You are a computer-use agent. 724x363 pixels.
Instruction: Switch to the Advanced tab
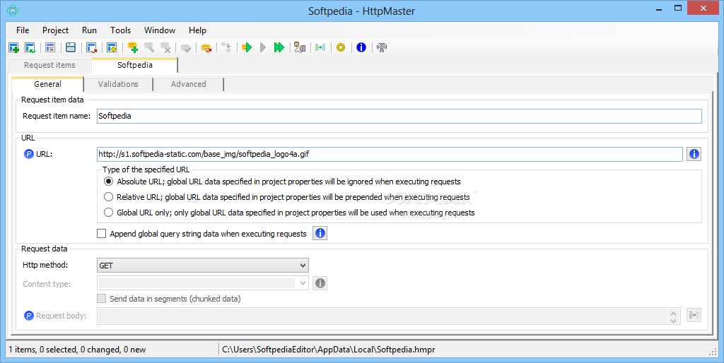[188, 84]
